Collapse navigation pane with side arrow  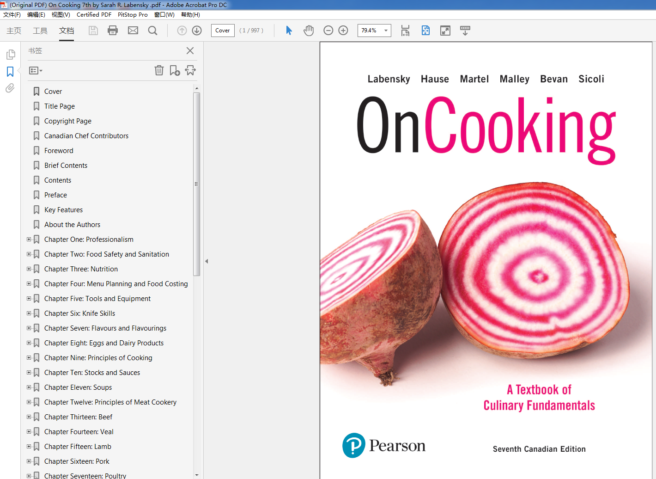tap(207, 261)
